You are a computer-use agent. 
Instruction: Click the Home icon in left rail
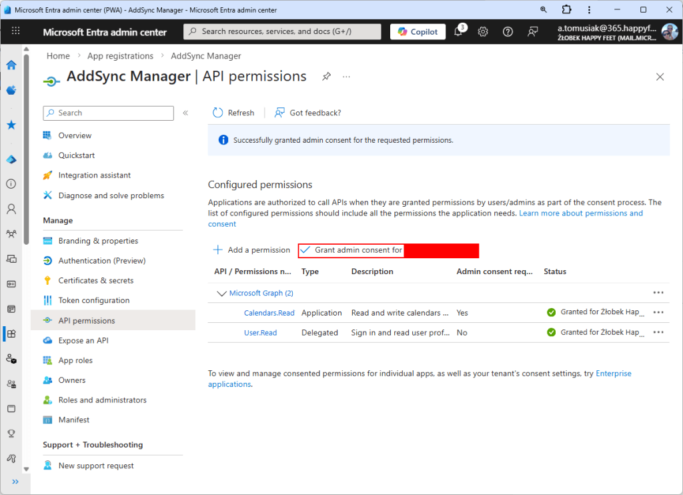tap(11, 65)
